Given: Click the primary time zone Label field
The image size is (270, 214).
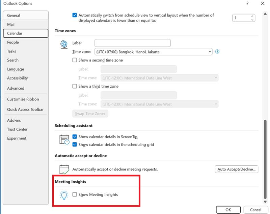Looking at the screenshot, I should tap(133, 43).
